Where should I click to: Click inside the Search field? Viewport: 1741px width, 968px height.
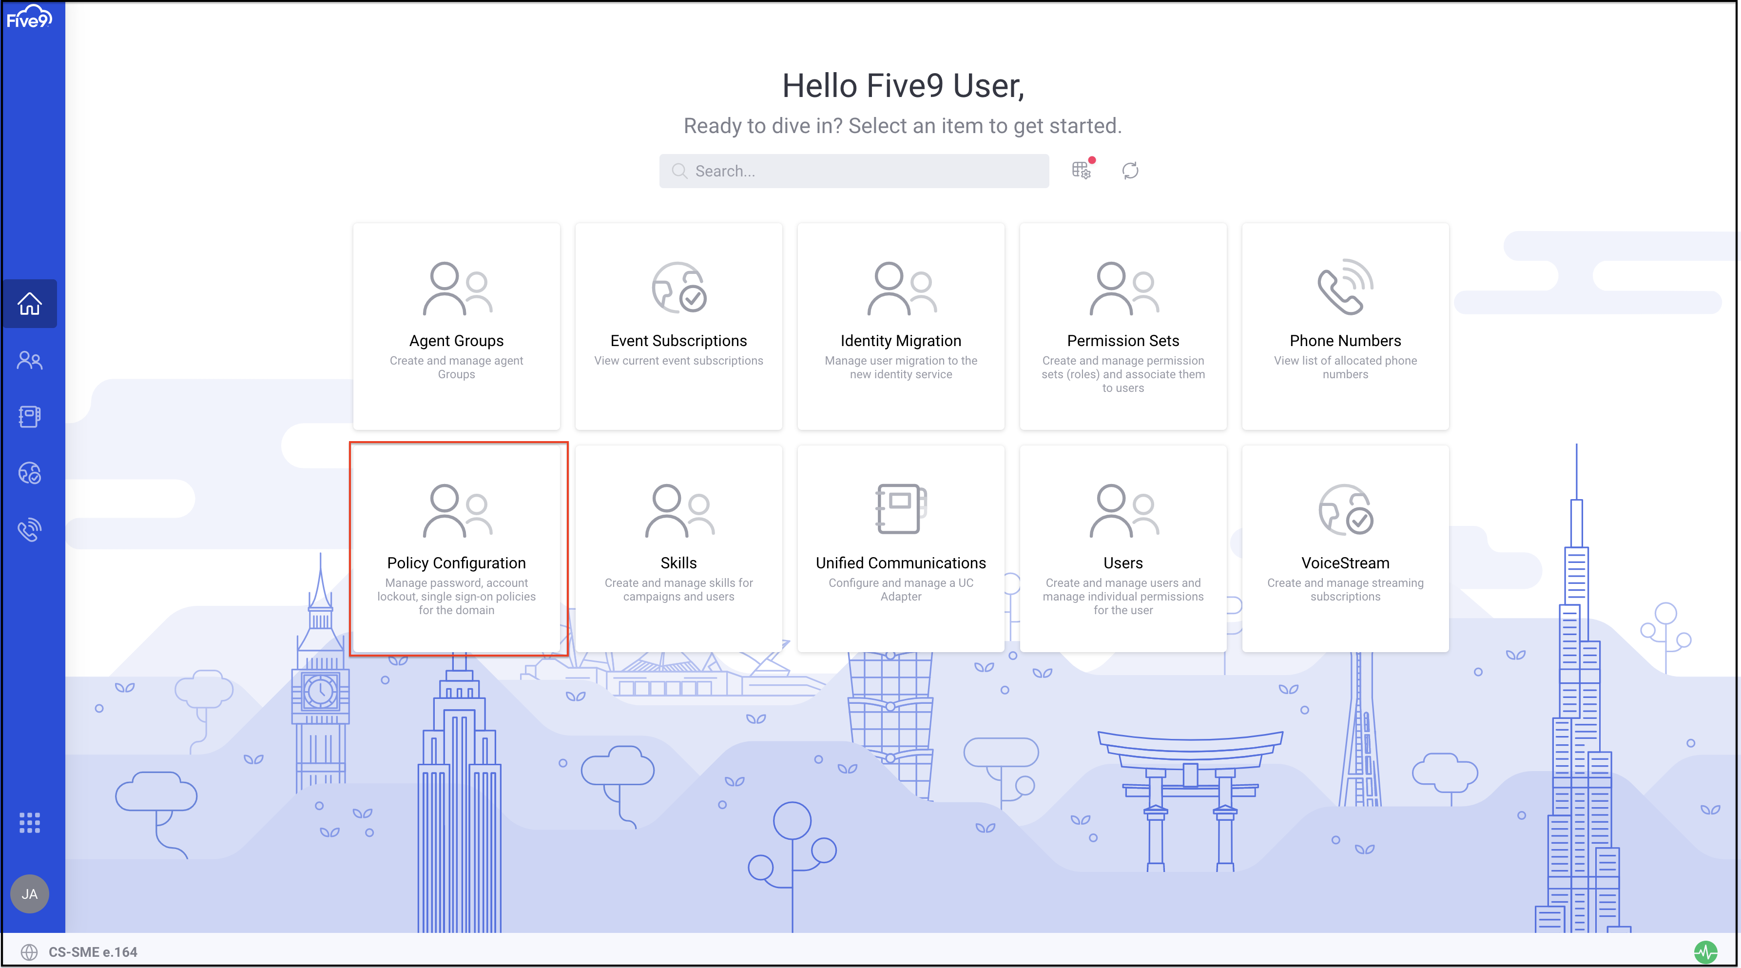pos(853,171)
